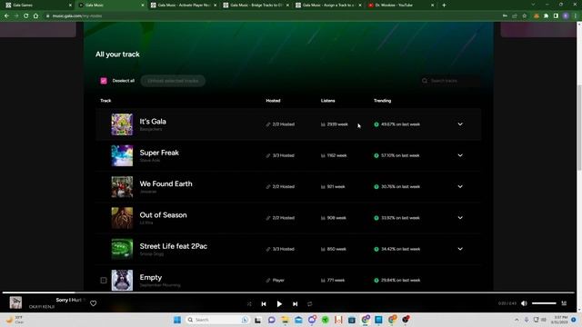This screenshot has height=327, width=582.
Task: Click the Listens column header
Action: [x=327, y=101]
